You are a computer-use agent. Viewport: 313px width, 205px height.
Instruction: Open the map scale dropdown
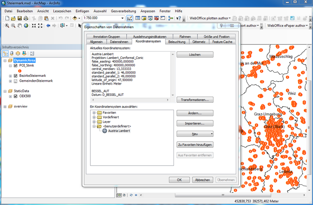[x=122, y=18]
